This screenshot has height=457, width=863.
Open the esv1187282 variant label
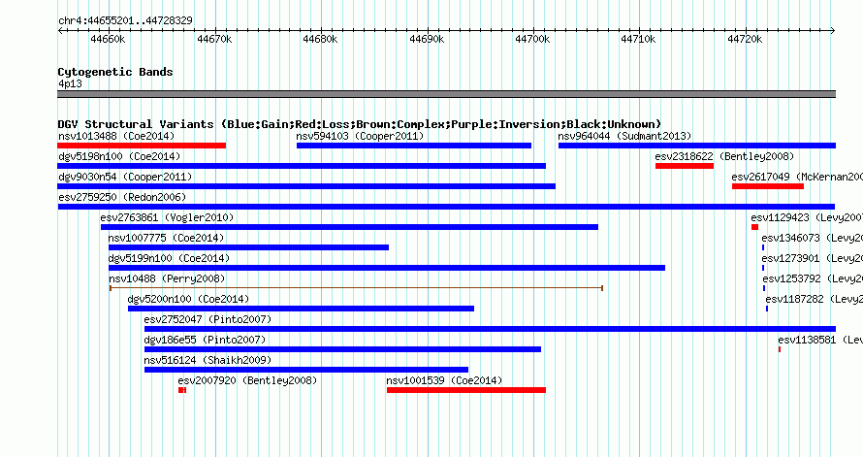pyautogui.click(x=814, y=299)
